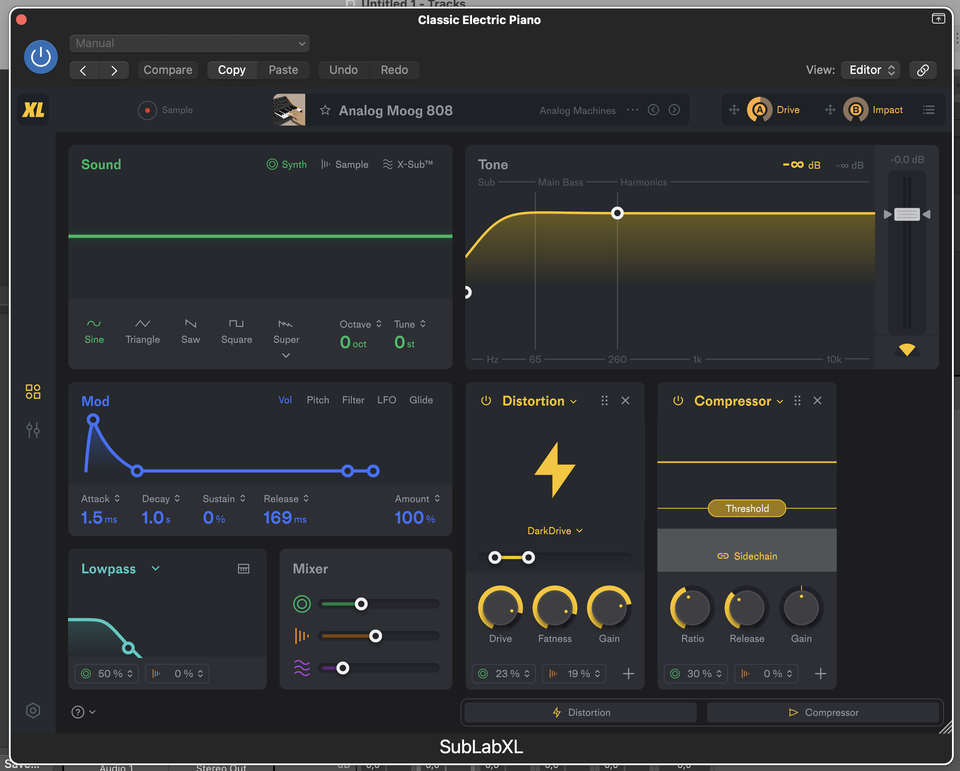Load next SubLab preset circle arrow

coord(674,110)
